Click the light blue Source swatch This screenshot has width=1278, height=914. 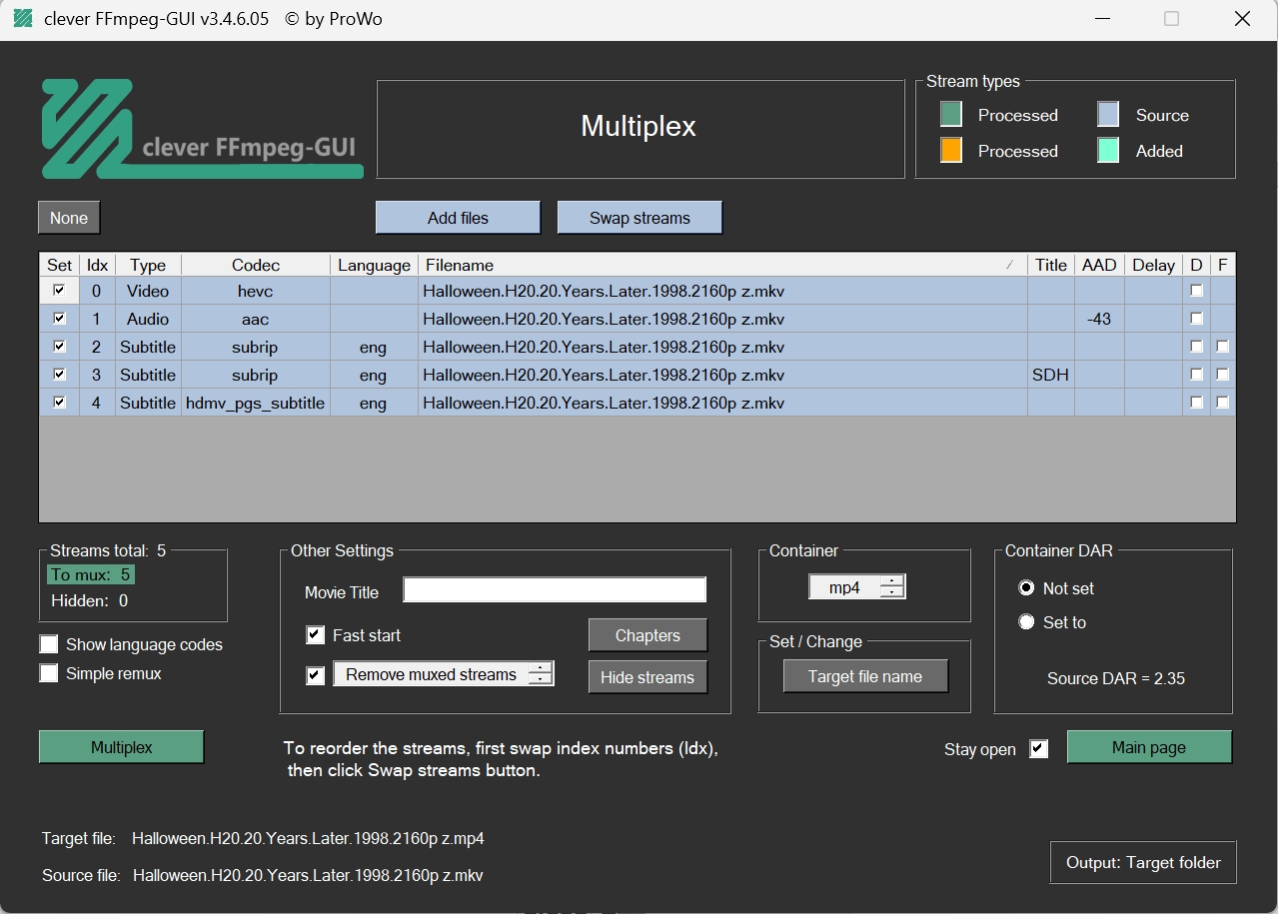click(x=1107, y=115)
